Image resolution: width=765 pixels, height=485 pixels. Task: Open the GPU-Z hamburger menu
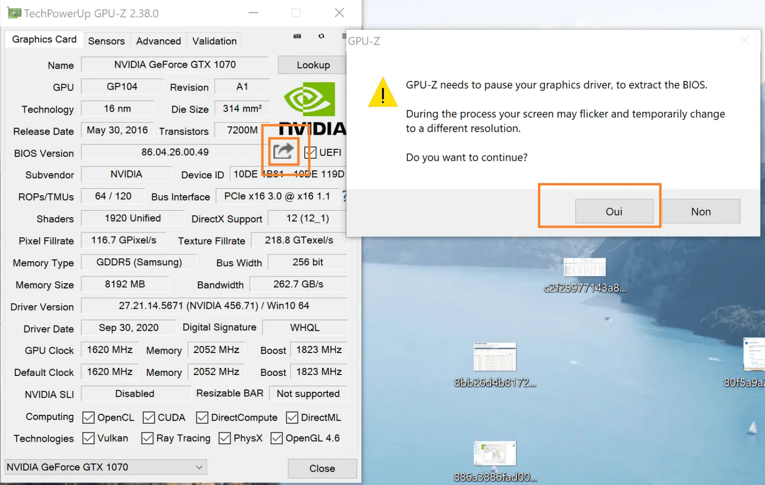(344, 36)
